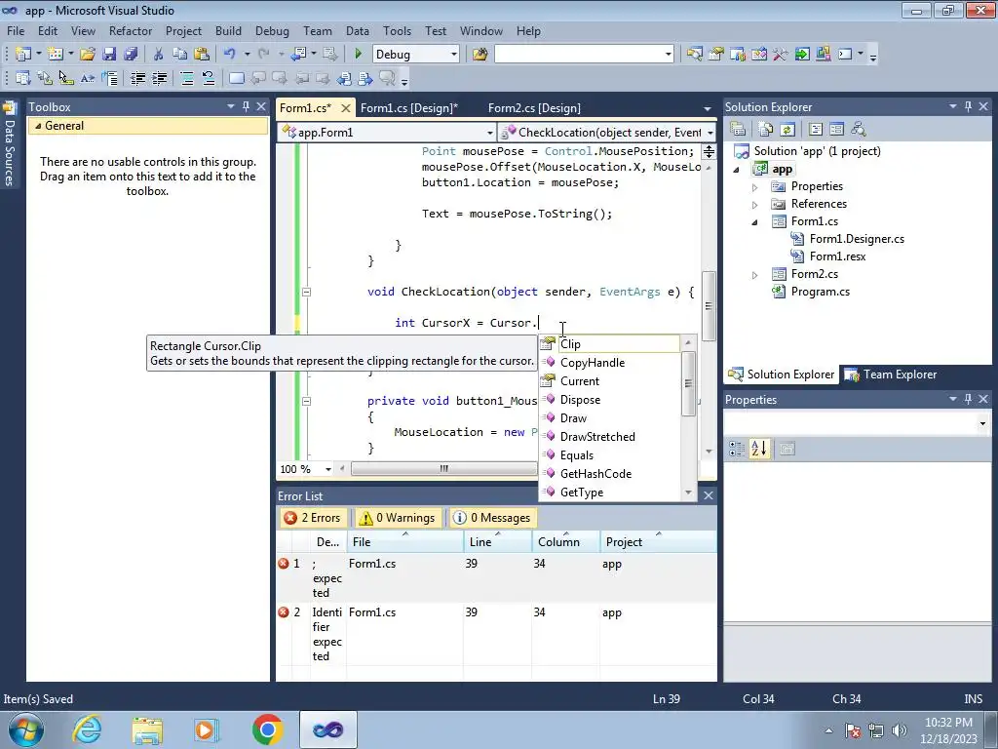Click Show All Files in Solution Explorer
Viewport: 998px width, 749px height.
pos(766,130)
